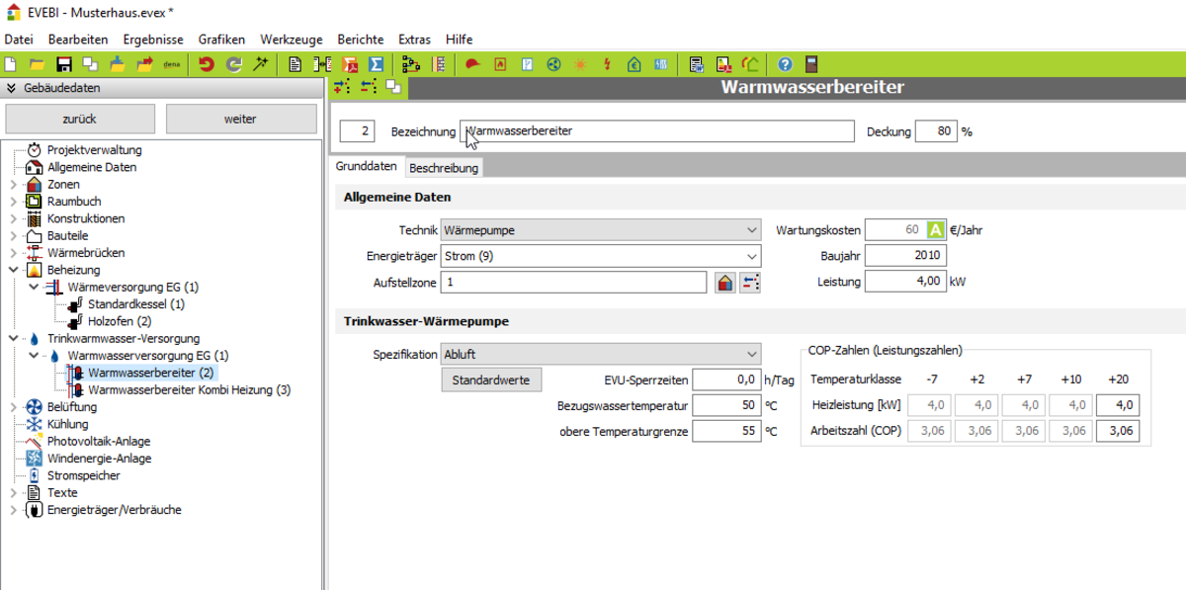Click the Standardwerte button
This screenshot has height=590, width=1186.
490,379
